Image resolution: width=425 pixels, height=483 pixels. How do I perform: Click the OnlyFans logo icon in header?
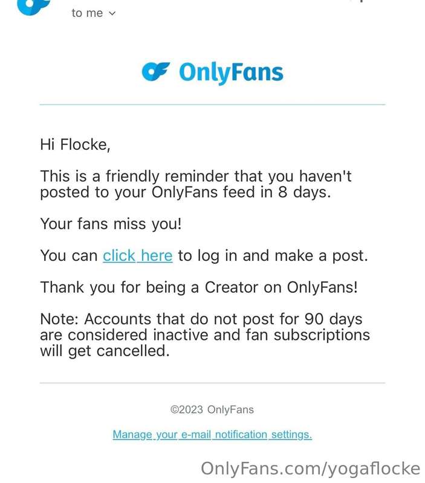[156, 72]
